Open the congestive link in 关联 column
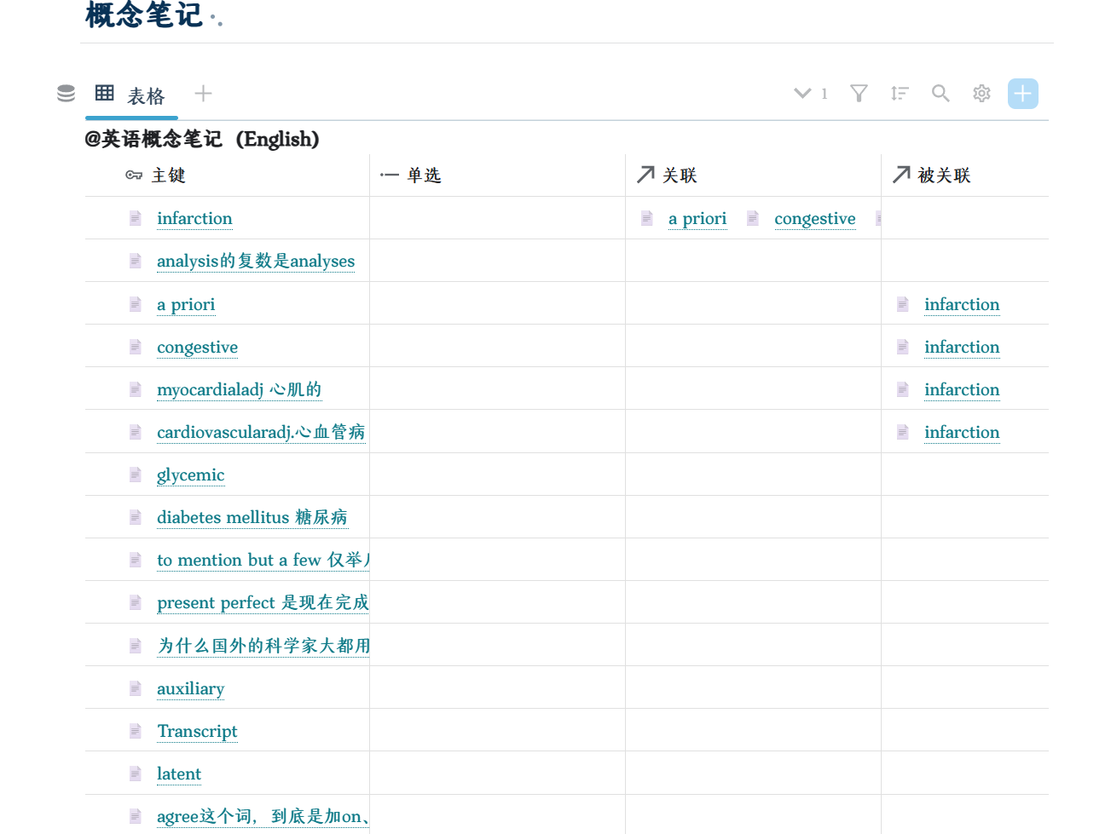This screenshot has height=834, width=1111. click(814, 219)
